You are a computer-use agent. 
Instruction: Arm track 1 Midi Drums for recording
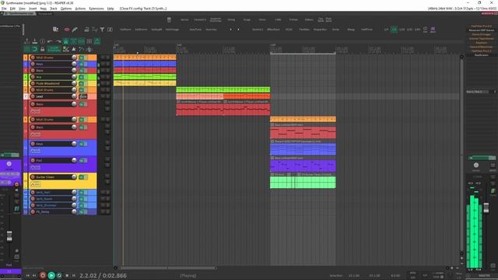point(33,58)
